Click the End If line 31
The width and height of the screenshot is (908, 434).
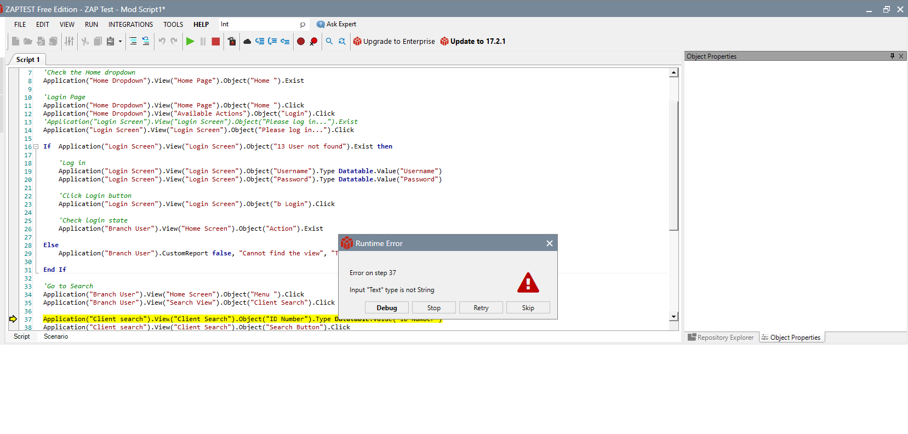pos(55,270)
